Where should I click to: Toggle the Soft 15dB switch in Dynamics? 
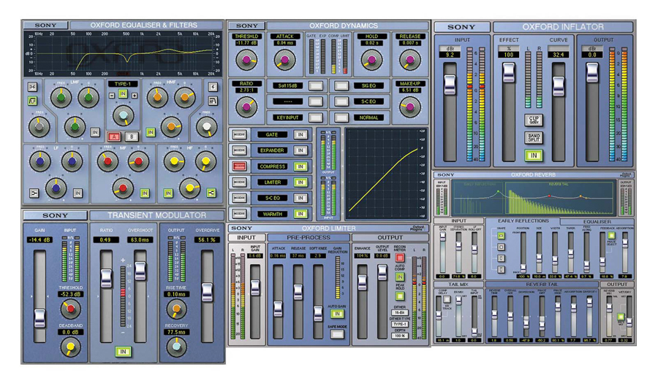[316, 86]
